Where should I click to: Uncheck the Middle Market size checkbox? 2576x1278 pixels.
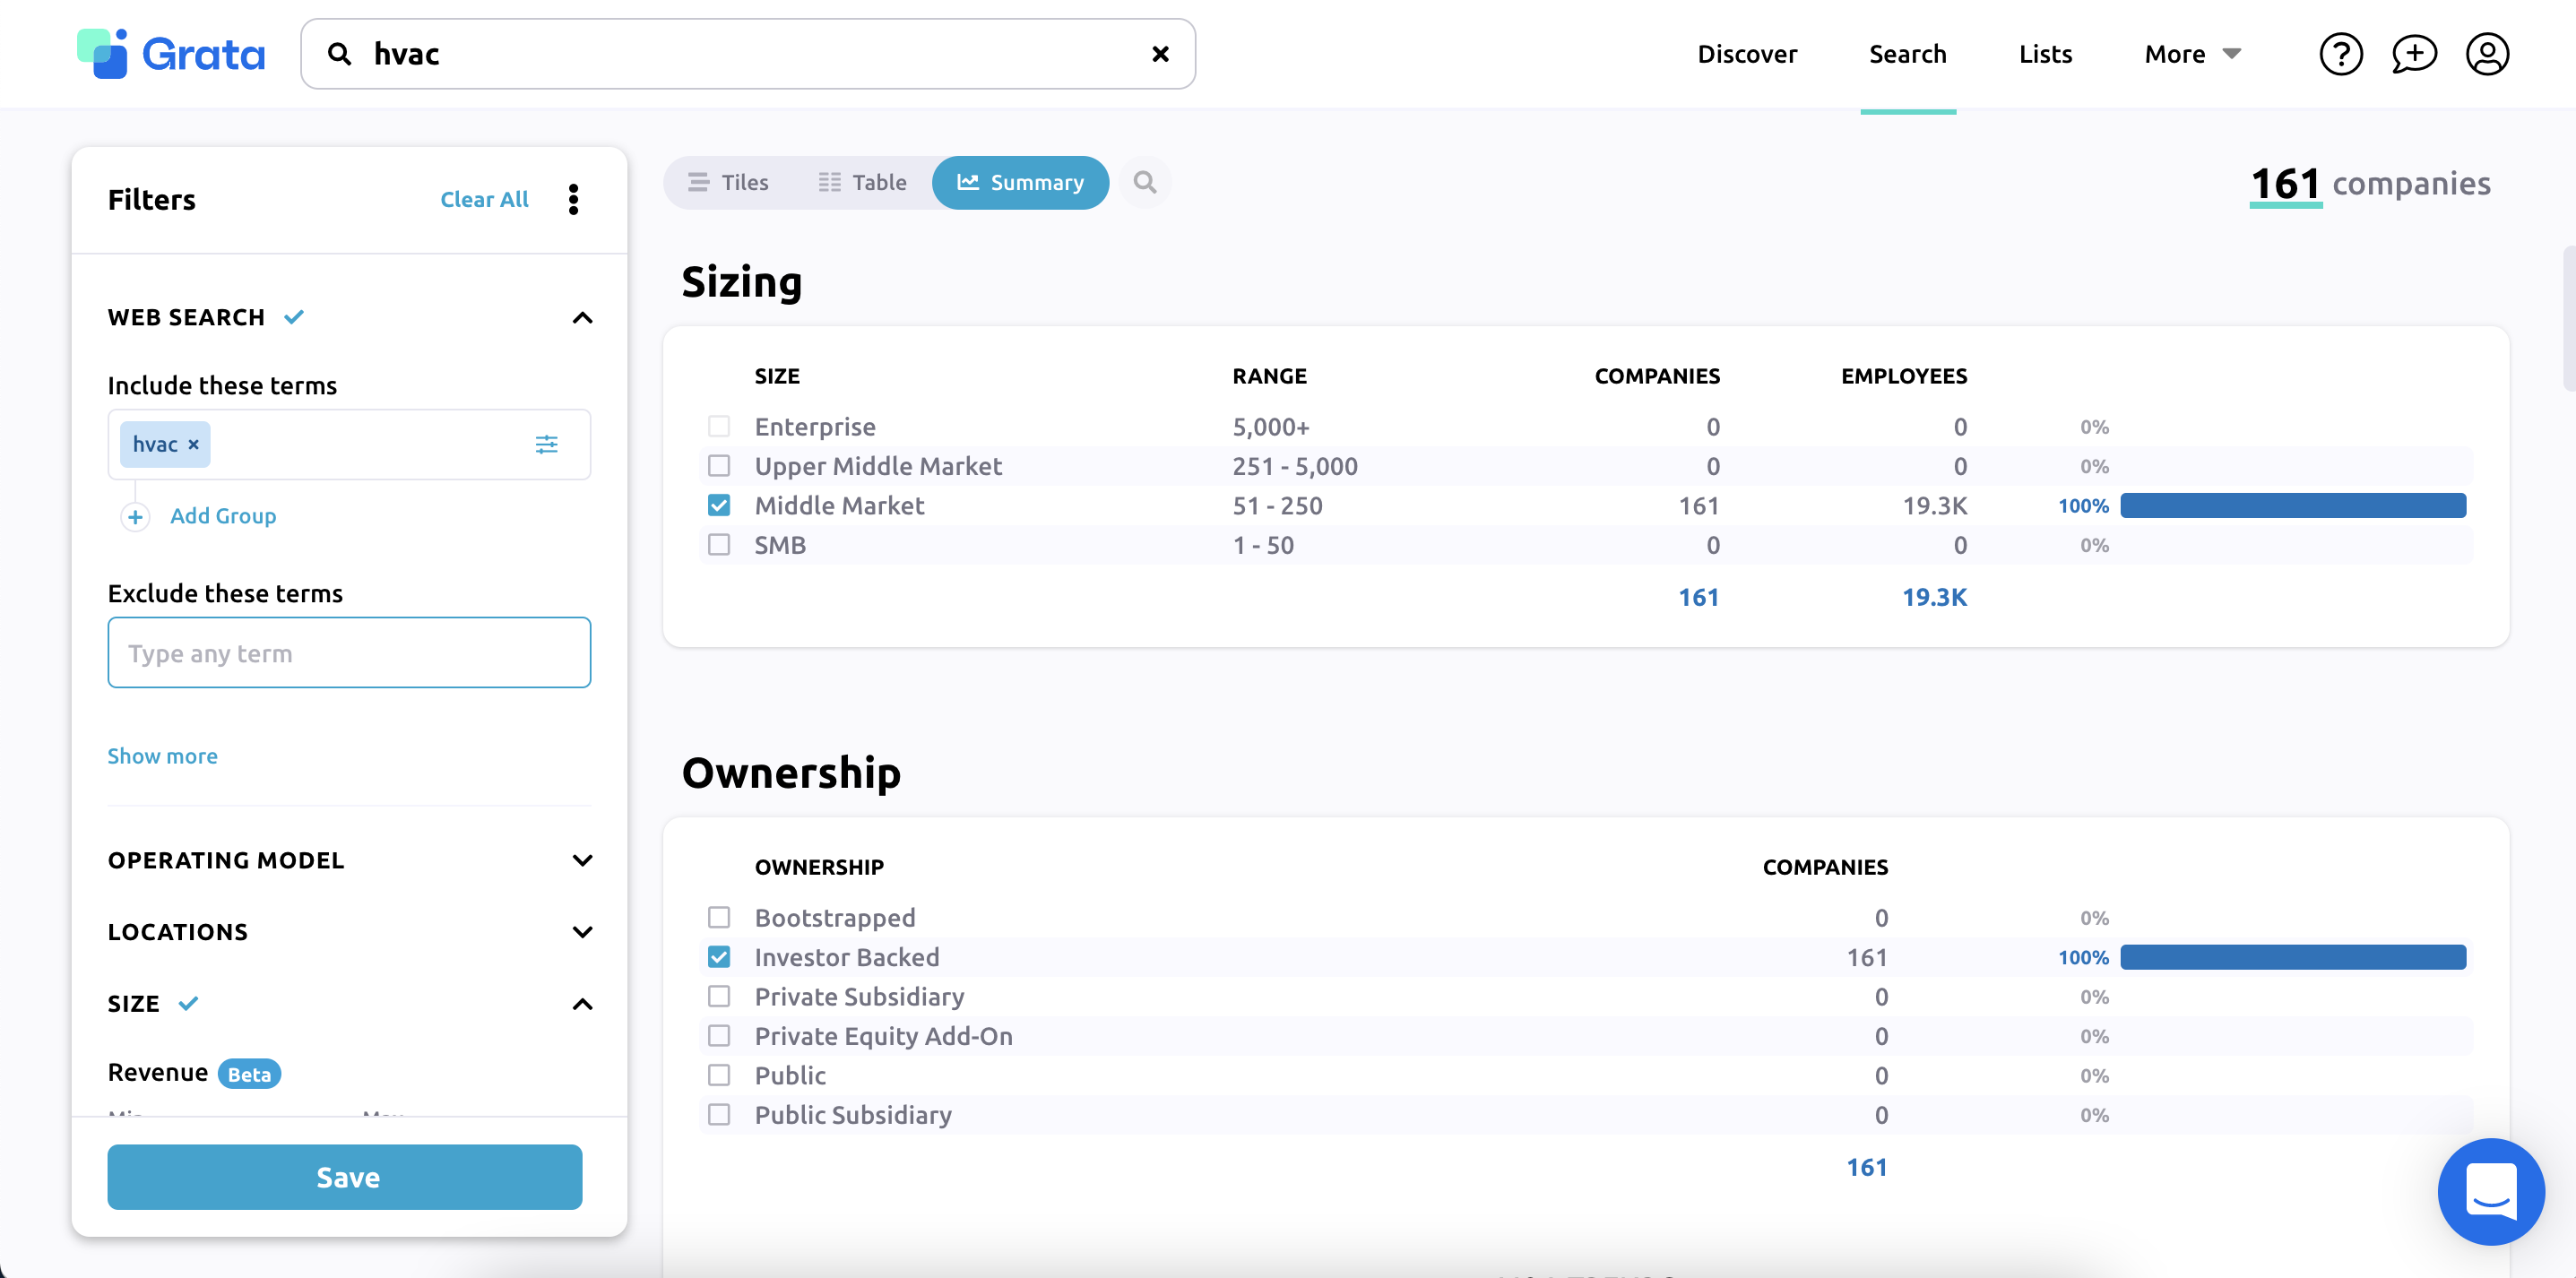pyautogui.click(x=719, y=505)
